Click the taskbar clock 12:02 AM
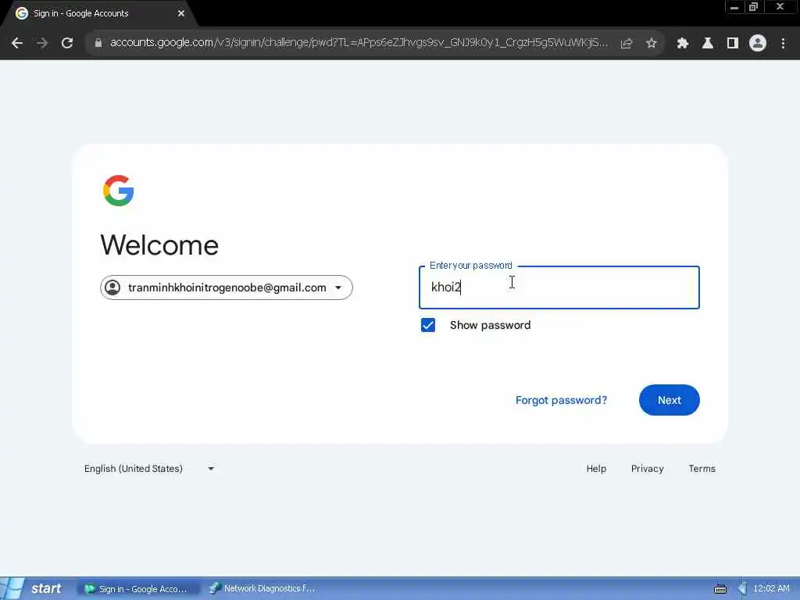This screenshot has width=800, height=600. coord(771,588)
